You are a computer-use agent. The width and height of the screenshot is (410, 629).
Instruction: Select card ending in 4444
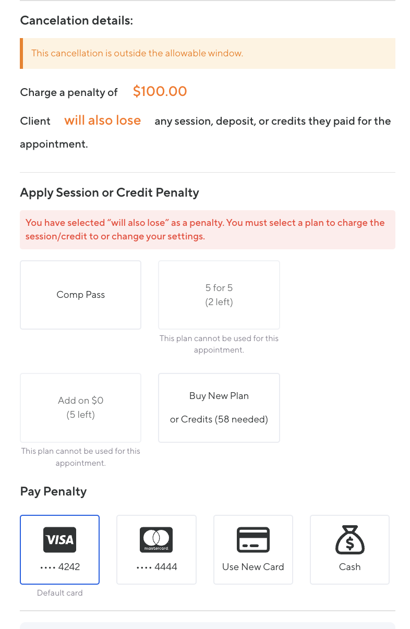tap(156, 567)
